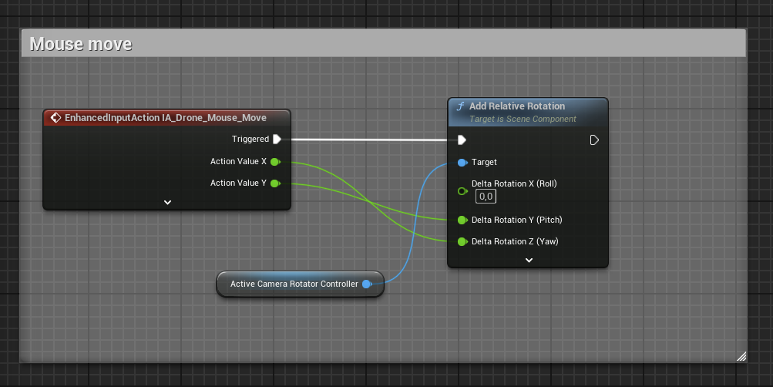The image size is (773, 387).
Task: Expand the EnhancedInputAction node's hidden pins
Action: (167, 202)
